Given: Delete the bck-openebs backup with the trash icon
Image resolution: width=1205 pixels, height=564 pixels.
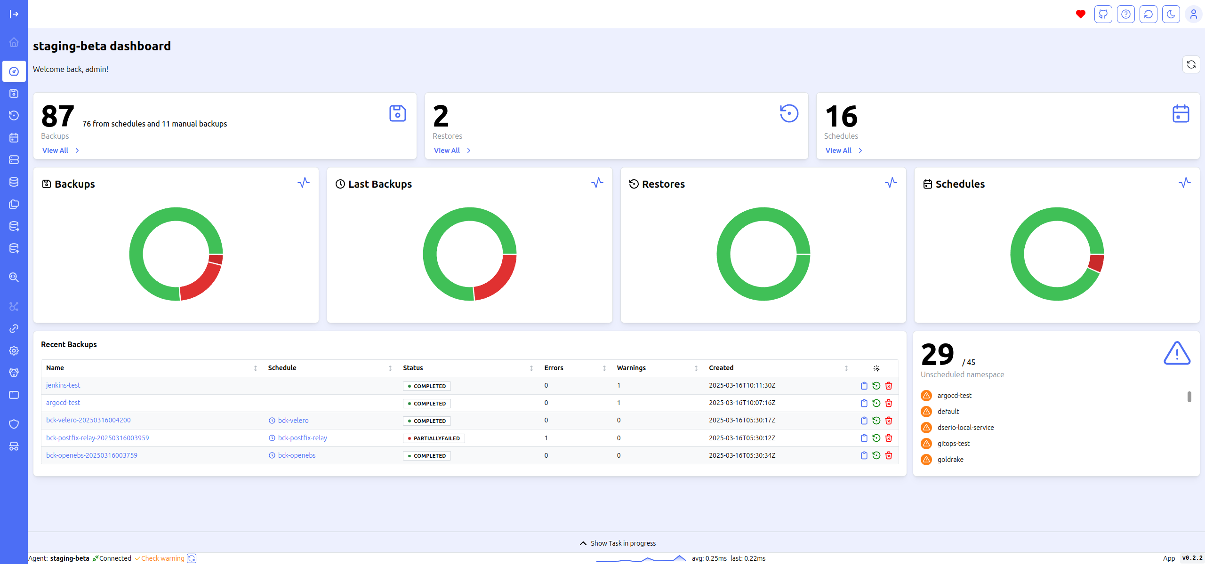Looking at the screenshot, I should pyautogui.click(x=889, y=455).
